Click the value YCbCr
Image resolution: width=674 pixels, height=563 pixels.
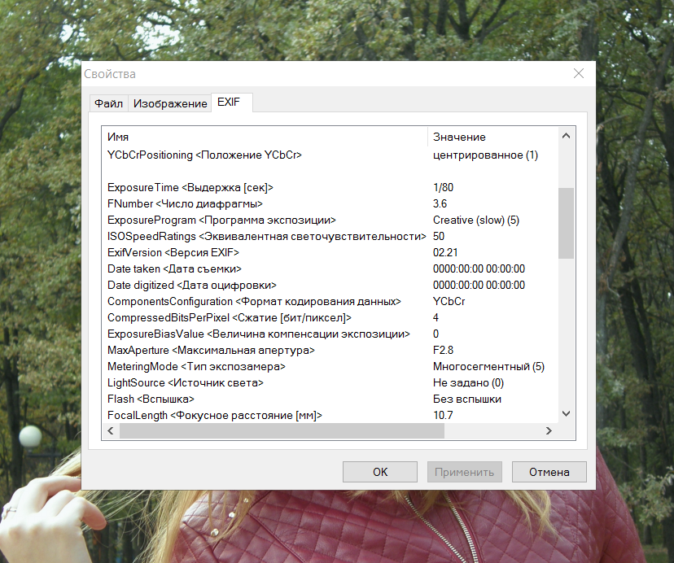coord(449,301)
